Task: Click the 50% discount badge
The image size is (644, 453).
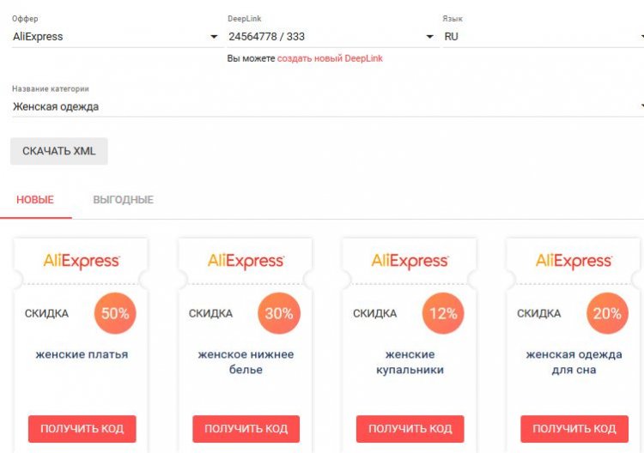Action: (x=115, y=313)
